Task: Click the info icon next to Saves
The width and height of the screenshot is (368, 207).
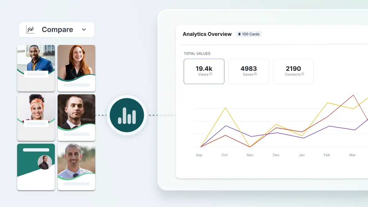Action: (x=255, y=74)
